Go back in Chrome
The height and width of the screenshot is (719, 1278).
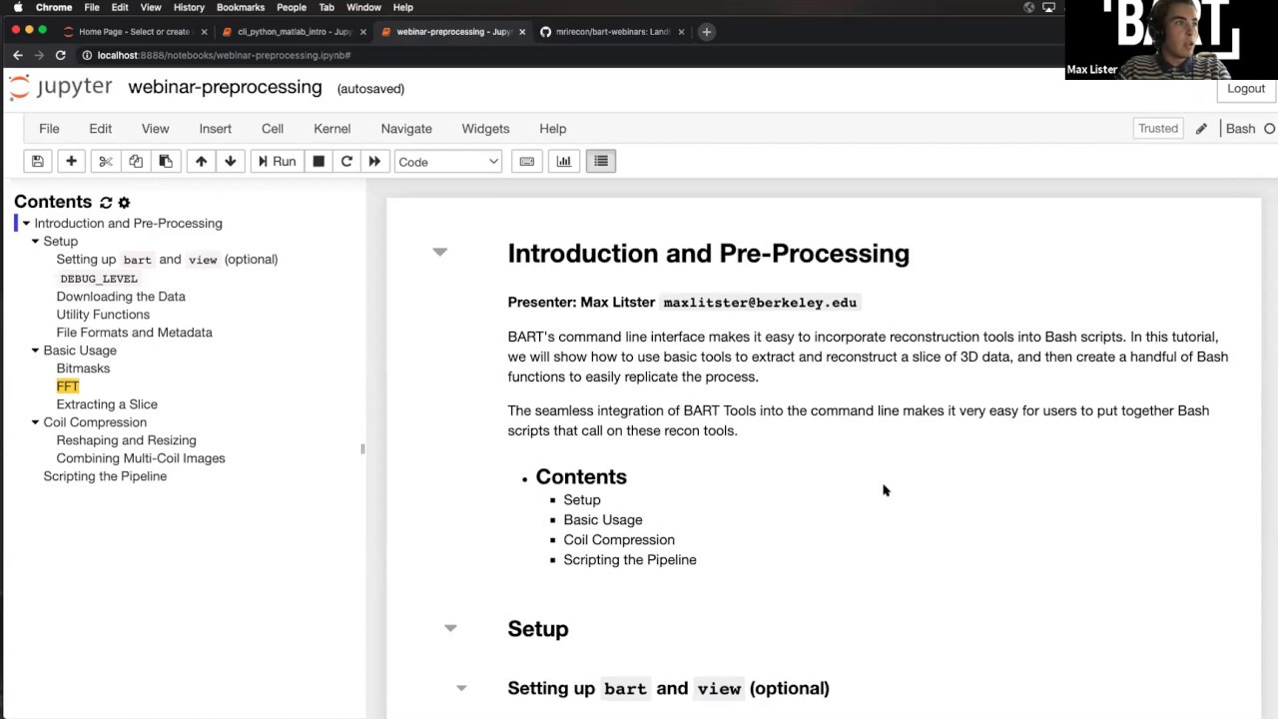tap(17, 56)
